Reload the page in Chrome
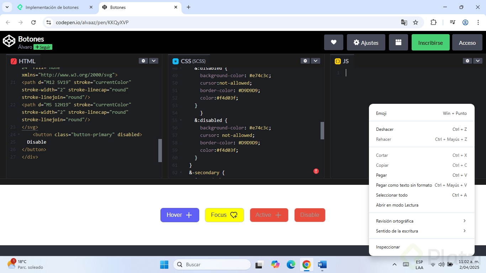The image size is (486, 273). click(33, 22)
